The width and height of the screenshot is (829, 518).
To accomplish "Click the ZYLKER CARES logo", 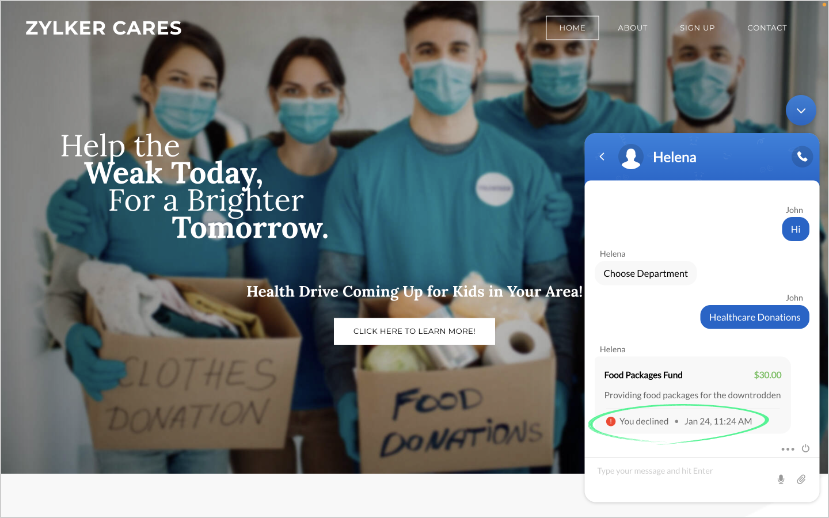I will click(104, 28).
